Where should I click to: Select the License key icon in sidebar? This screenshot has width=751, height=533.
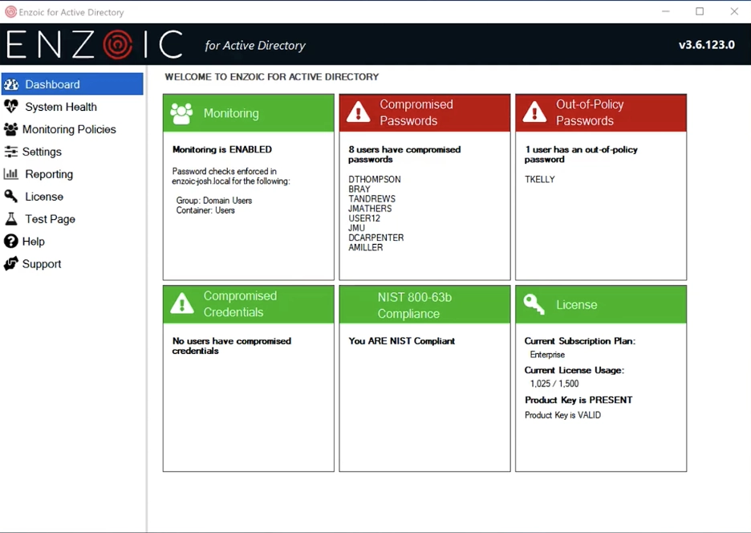click(x=11, y=196)
